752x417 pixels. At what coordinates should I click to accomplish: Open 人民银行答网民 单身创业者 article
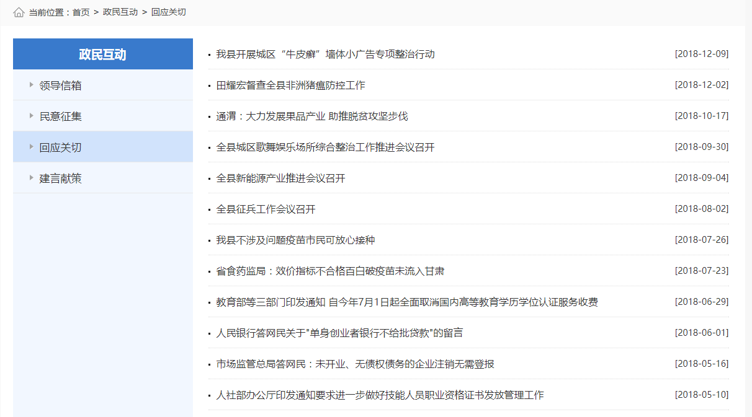tap(339, 333)
